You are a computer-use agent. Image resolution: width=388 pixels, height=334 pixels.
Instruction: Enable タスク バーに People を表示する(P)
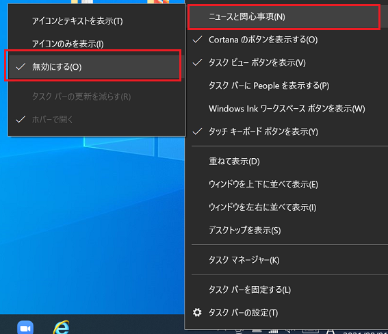(287, 86)
